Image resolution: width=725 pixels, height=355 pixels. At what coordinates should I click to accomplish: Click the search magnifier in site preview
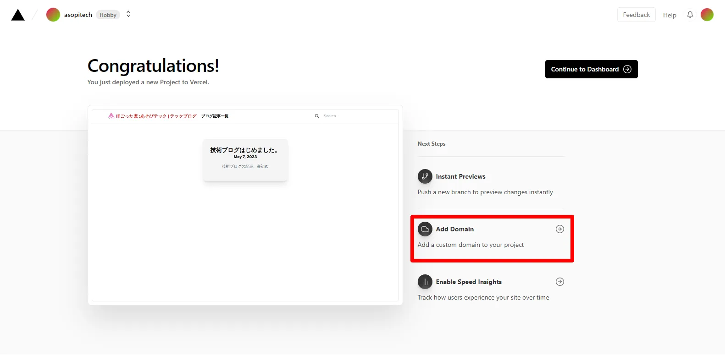(317, 116)
